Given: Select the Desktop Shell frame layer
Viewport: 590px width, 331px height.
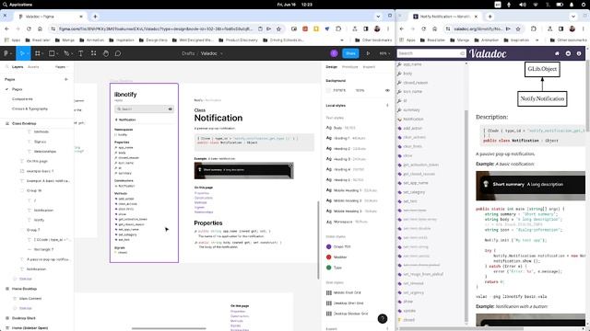Looking at the screenshot, I should 24,318.
